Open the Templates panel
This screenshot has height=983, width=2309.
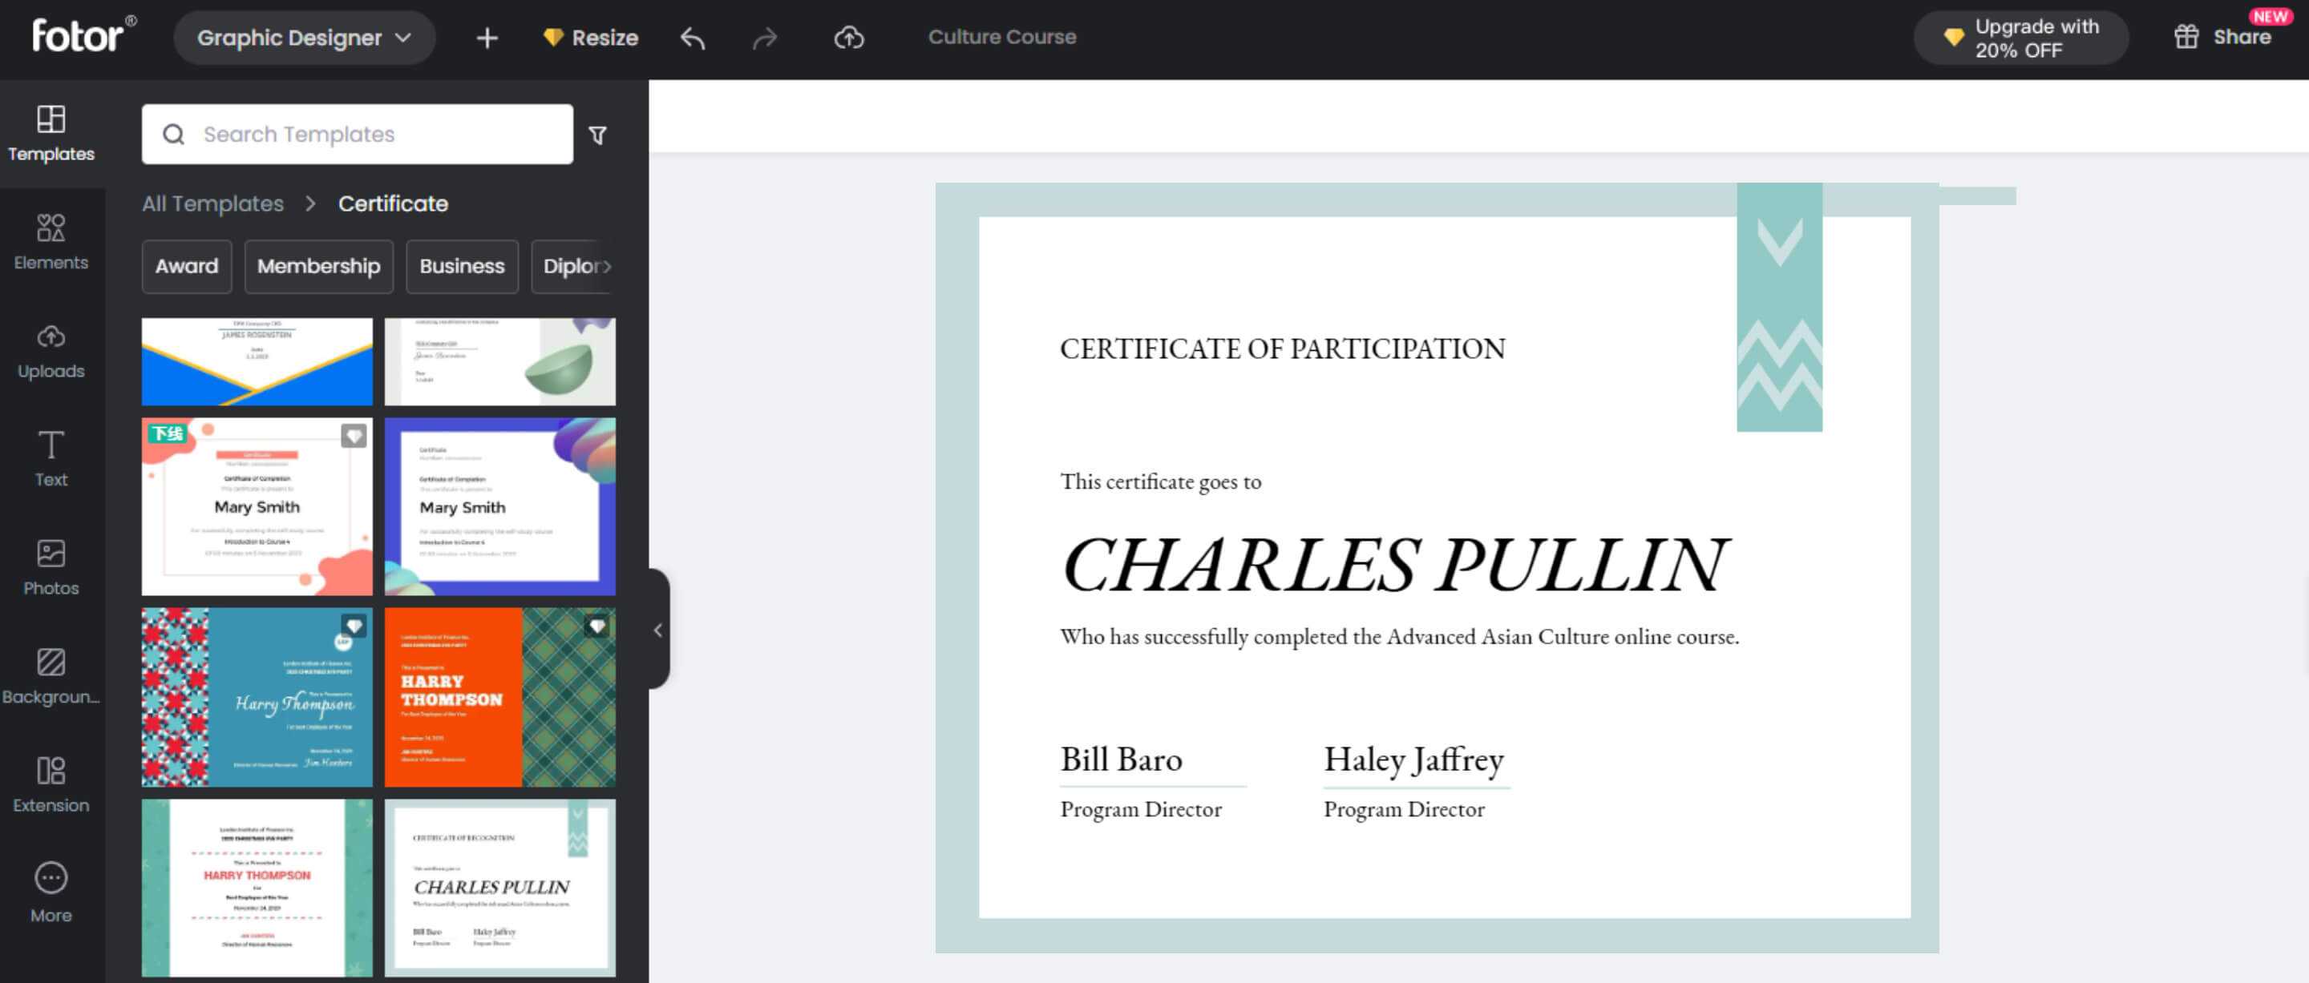51,133
